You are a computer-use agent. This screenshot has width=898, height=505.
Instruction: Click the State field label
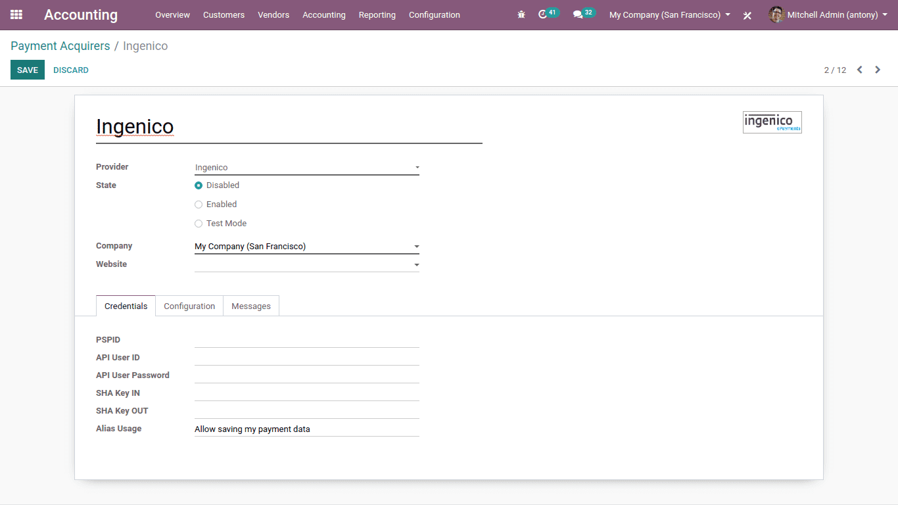point(106,185)
